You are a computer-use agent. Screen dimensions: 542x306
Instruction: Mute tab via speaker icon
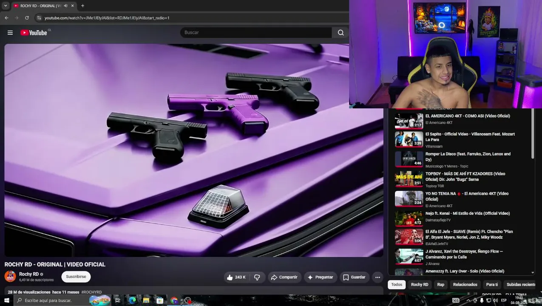65,6
